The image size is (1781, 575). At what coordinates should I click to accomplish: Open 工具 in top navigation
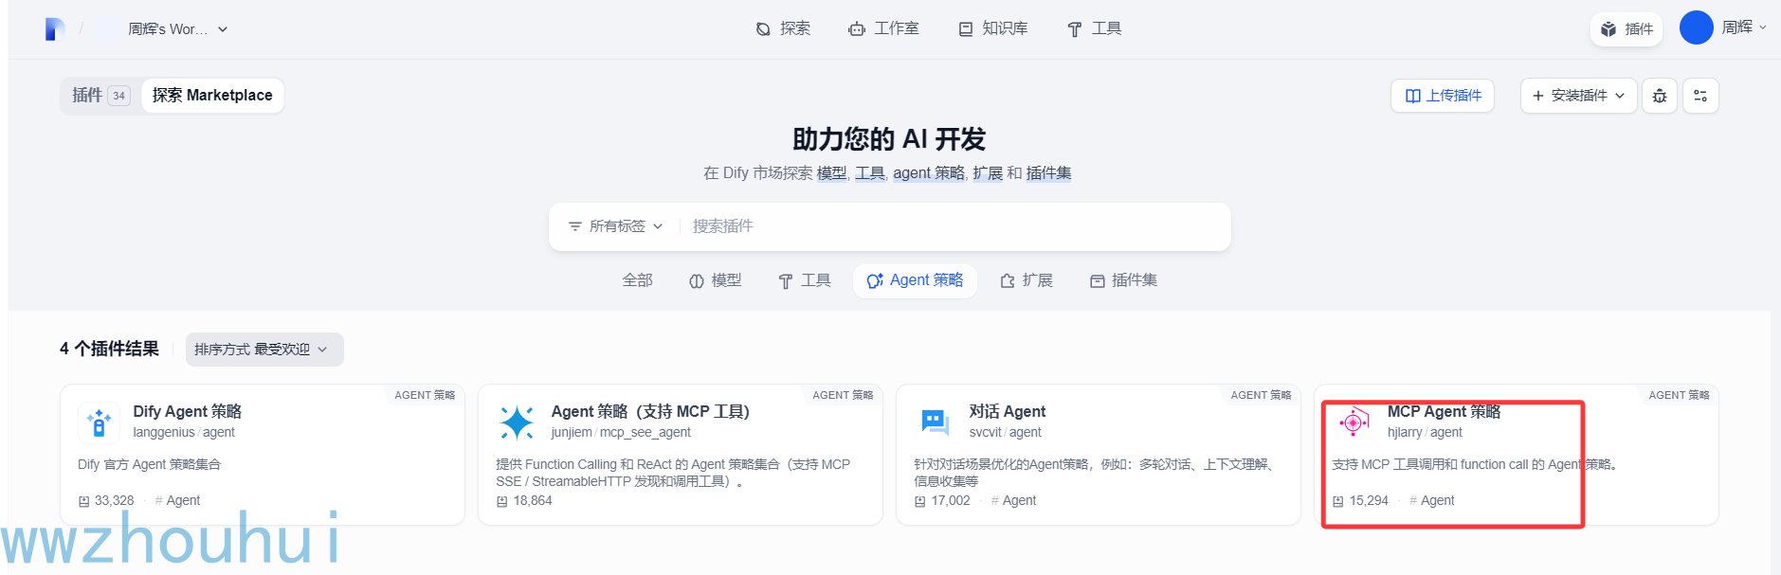(x=1094, y=28)
